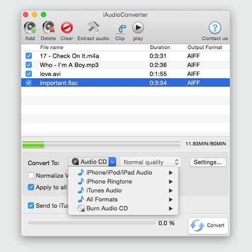Click music note icon beside iTunes Audio

coord(81,191)
